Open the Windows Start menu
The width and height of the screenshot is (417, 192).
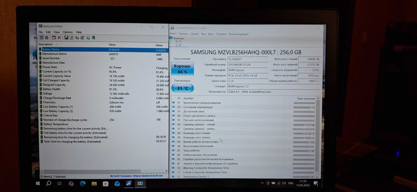coord(38,183)
